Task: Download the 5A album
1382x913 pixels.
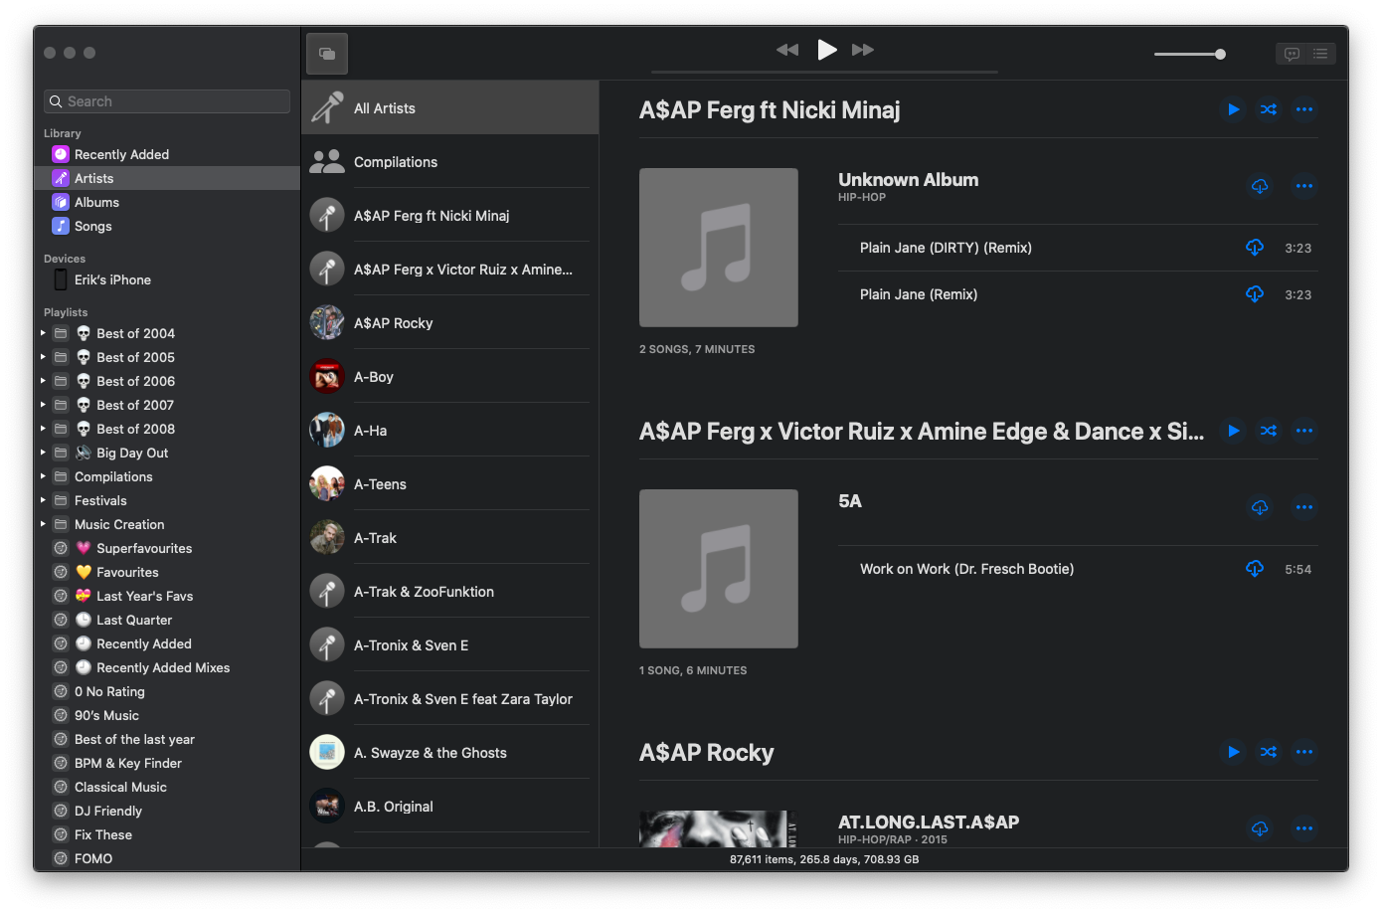Action: click(x=1260, y=507)
